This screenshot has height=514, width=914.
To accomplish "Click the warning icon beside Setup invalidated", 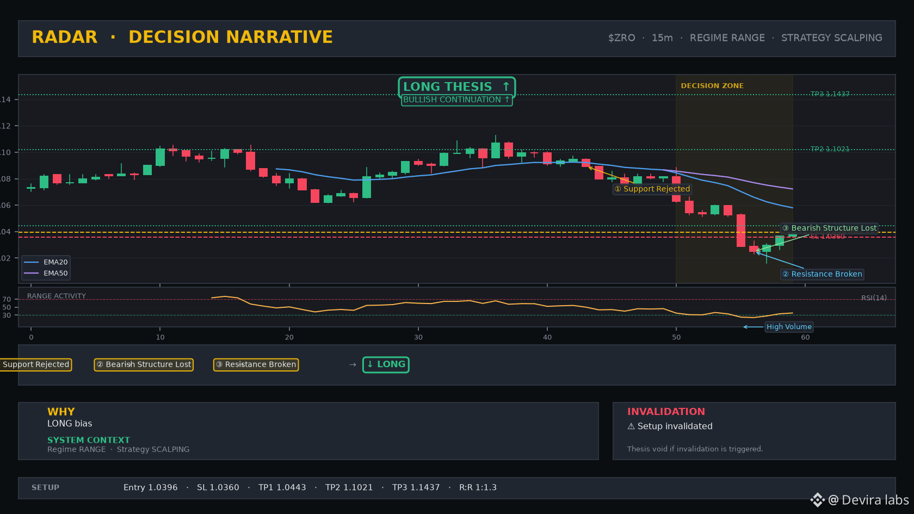I will [631, 426].
